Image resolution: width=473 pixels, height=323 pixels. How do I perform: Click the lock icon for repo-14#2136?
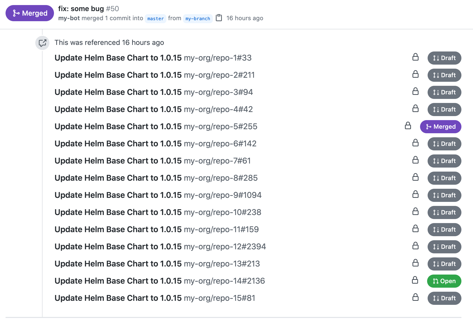click(x=415, y=280)
